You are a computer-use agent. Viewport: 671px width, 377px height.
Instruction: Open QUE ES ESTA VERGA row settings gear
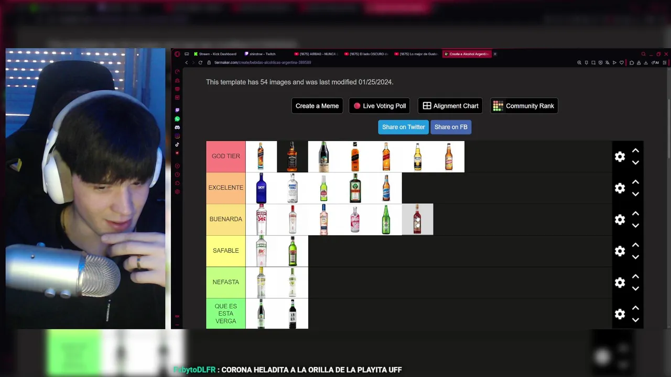(620, 314)
